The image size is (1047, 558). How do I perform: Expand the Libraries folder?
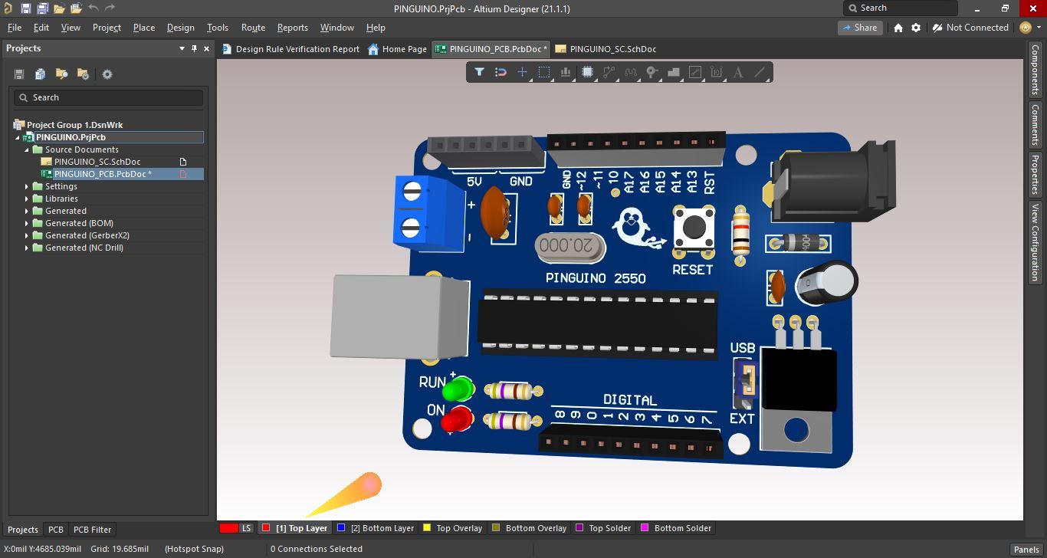(27, 199)
